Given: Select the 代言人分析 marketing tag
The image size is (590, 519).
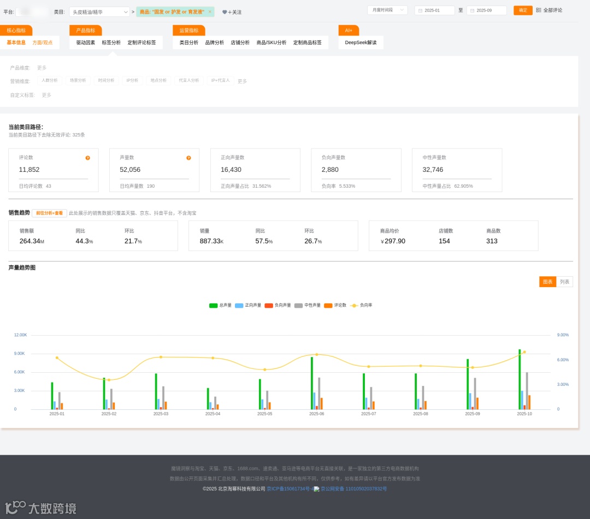Looking at the screenshot, I should pos(189,80).
